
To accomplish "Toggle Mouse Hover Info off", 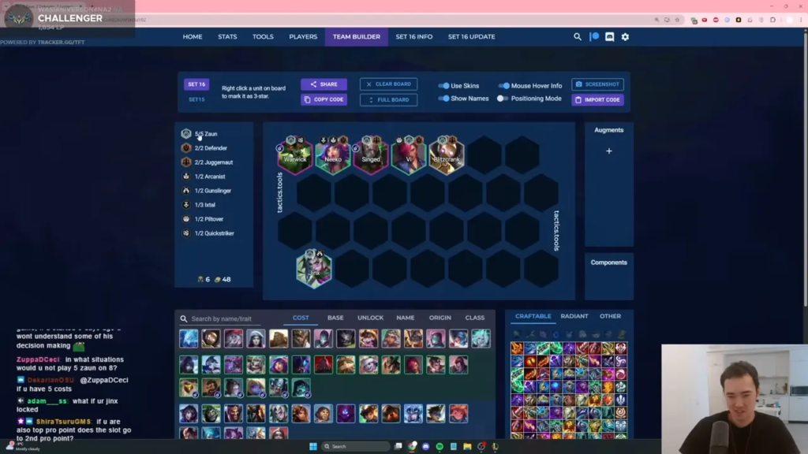I will tap(503, 86).
